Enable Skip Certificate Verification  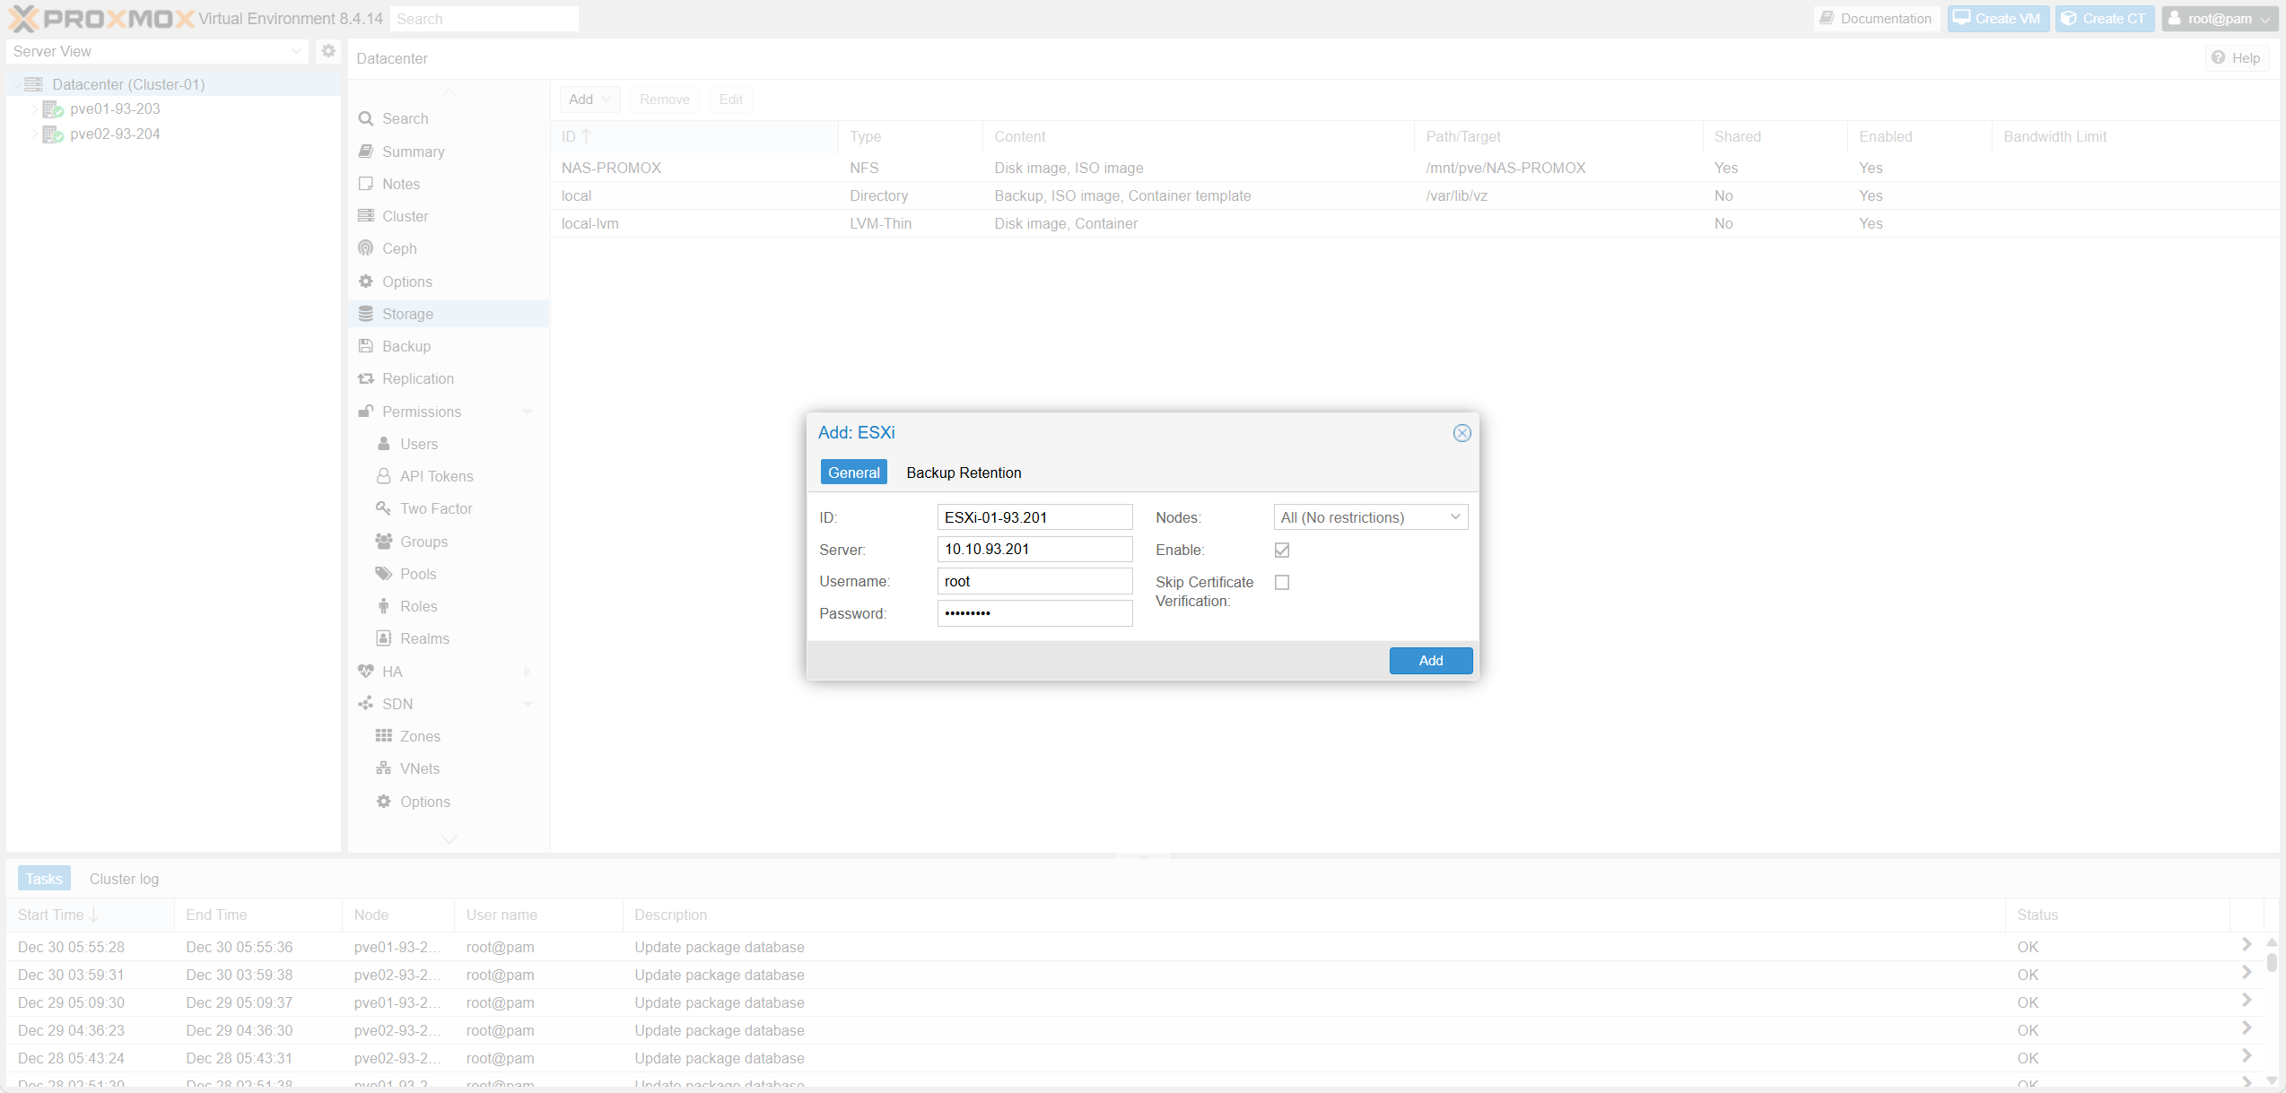[1281, 582]
